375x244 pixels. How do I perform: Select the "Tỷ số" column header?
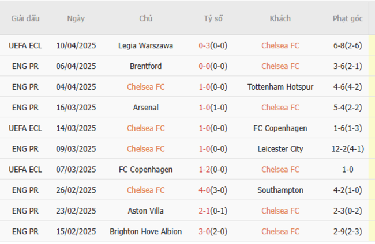coord(213,18)
